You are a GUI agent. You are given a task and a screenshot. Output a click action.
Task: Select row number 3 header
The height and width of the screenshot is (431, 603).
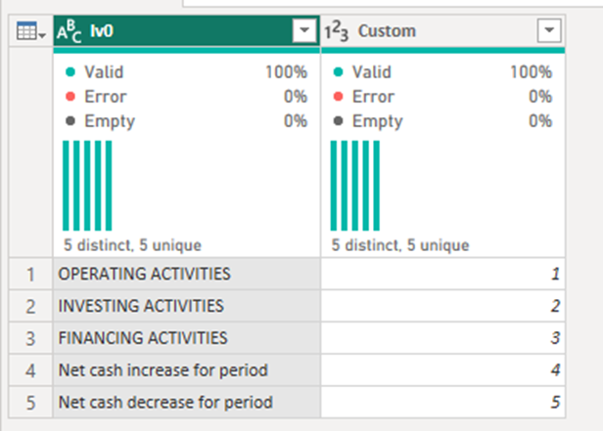(x=30, y=338)
